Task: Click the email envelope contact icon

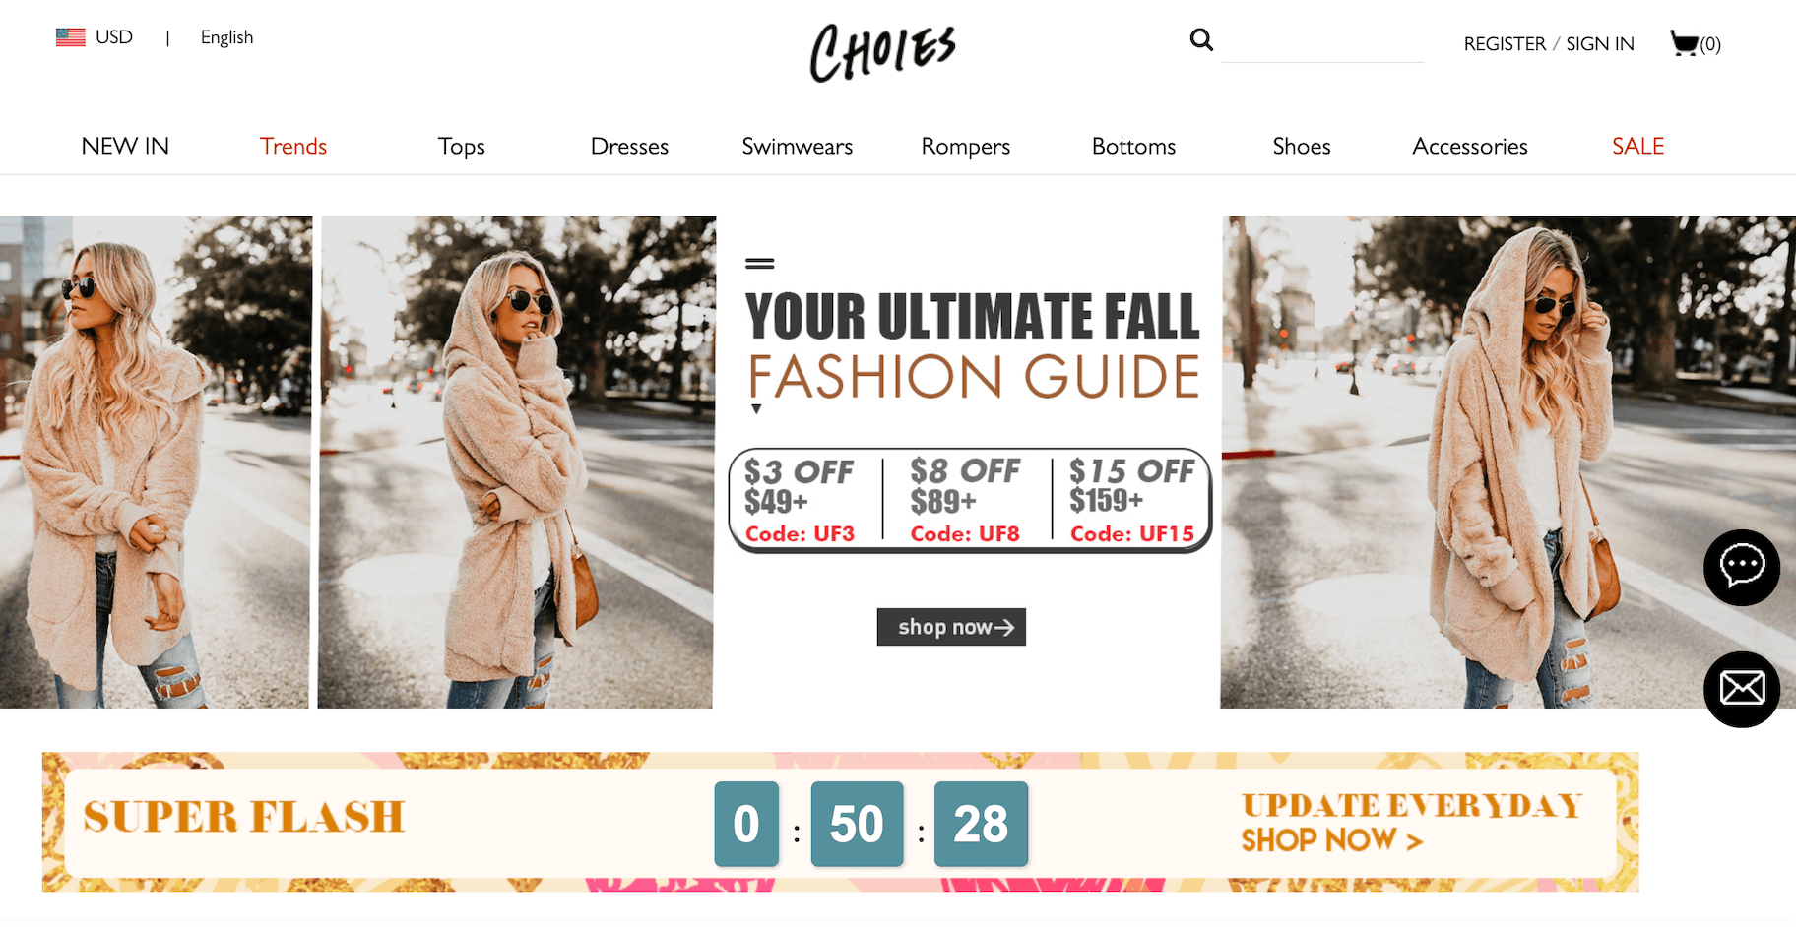Action: (x=1742, y=689)
